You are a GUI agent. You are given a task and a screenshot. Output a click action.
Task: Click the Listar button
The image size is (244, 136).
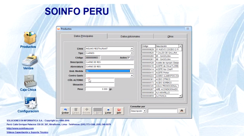pos(108,111)
